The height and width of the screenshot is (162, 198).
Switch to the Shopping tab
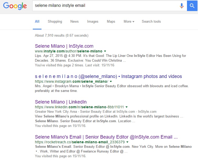point(55,22)
